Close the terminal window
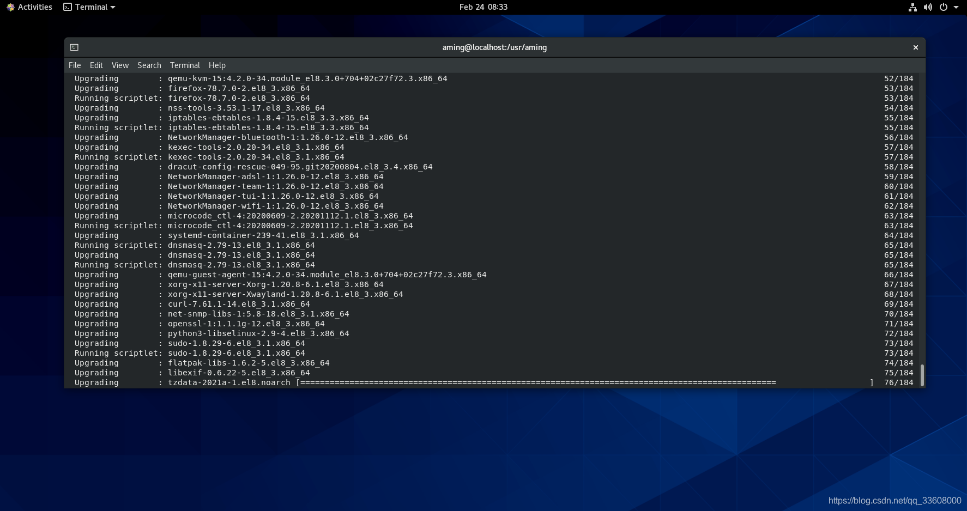 (916, 47)
